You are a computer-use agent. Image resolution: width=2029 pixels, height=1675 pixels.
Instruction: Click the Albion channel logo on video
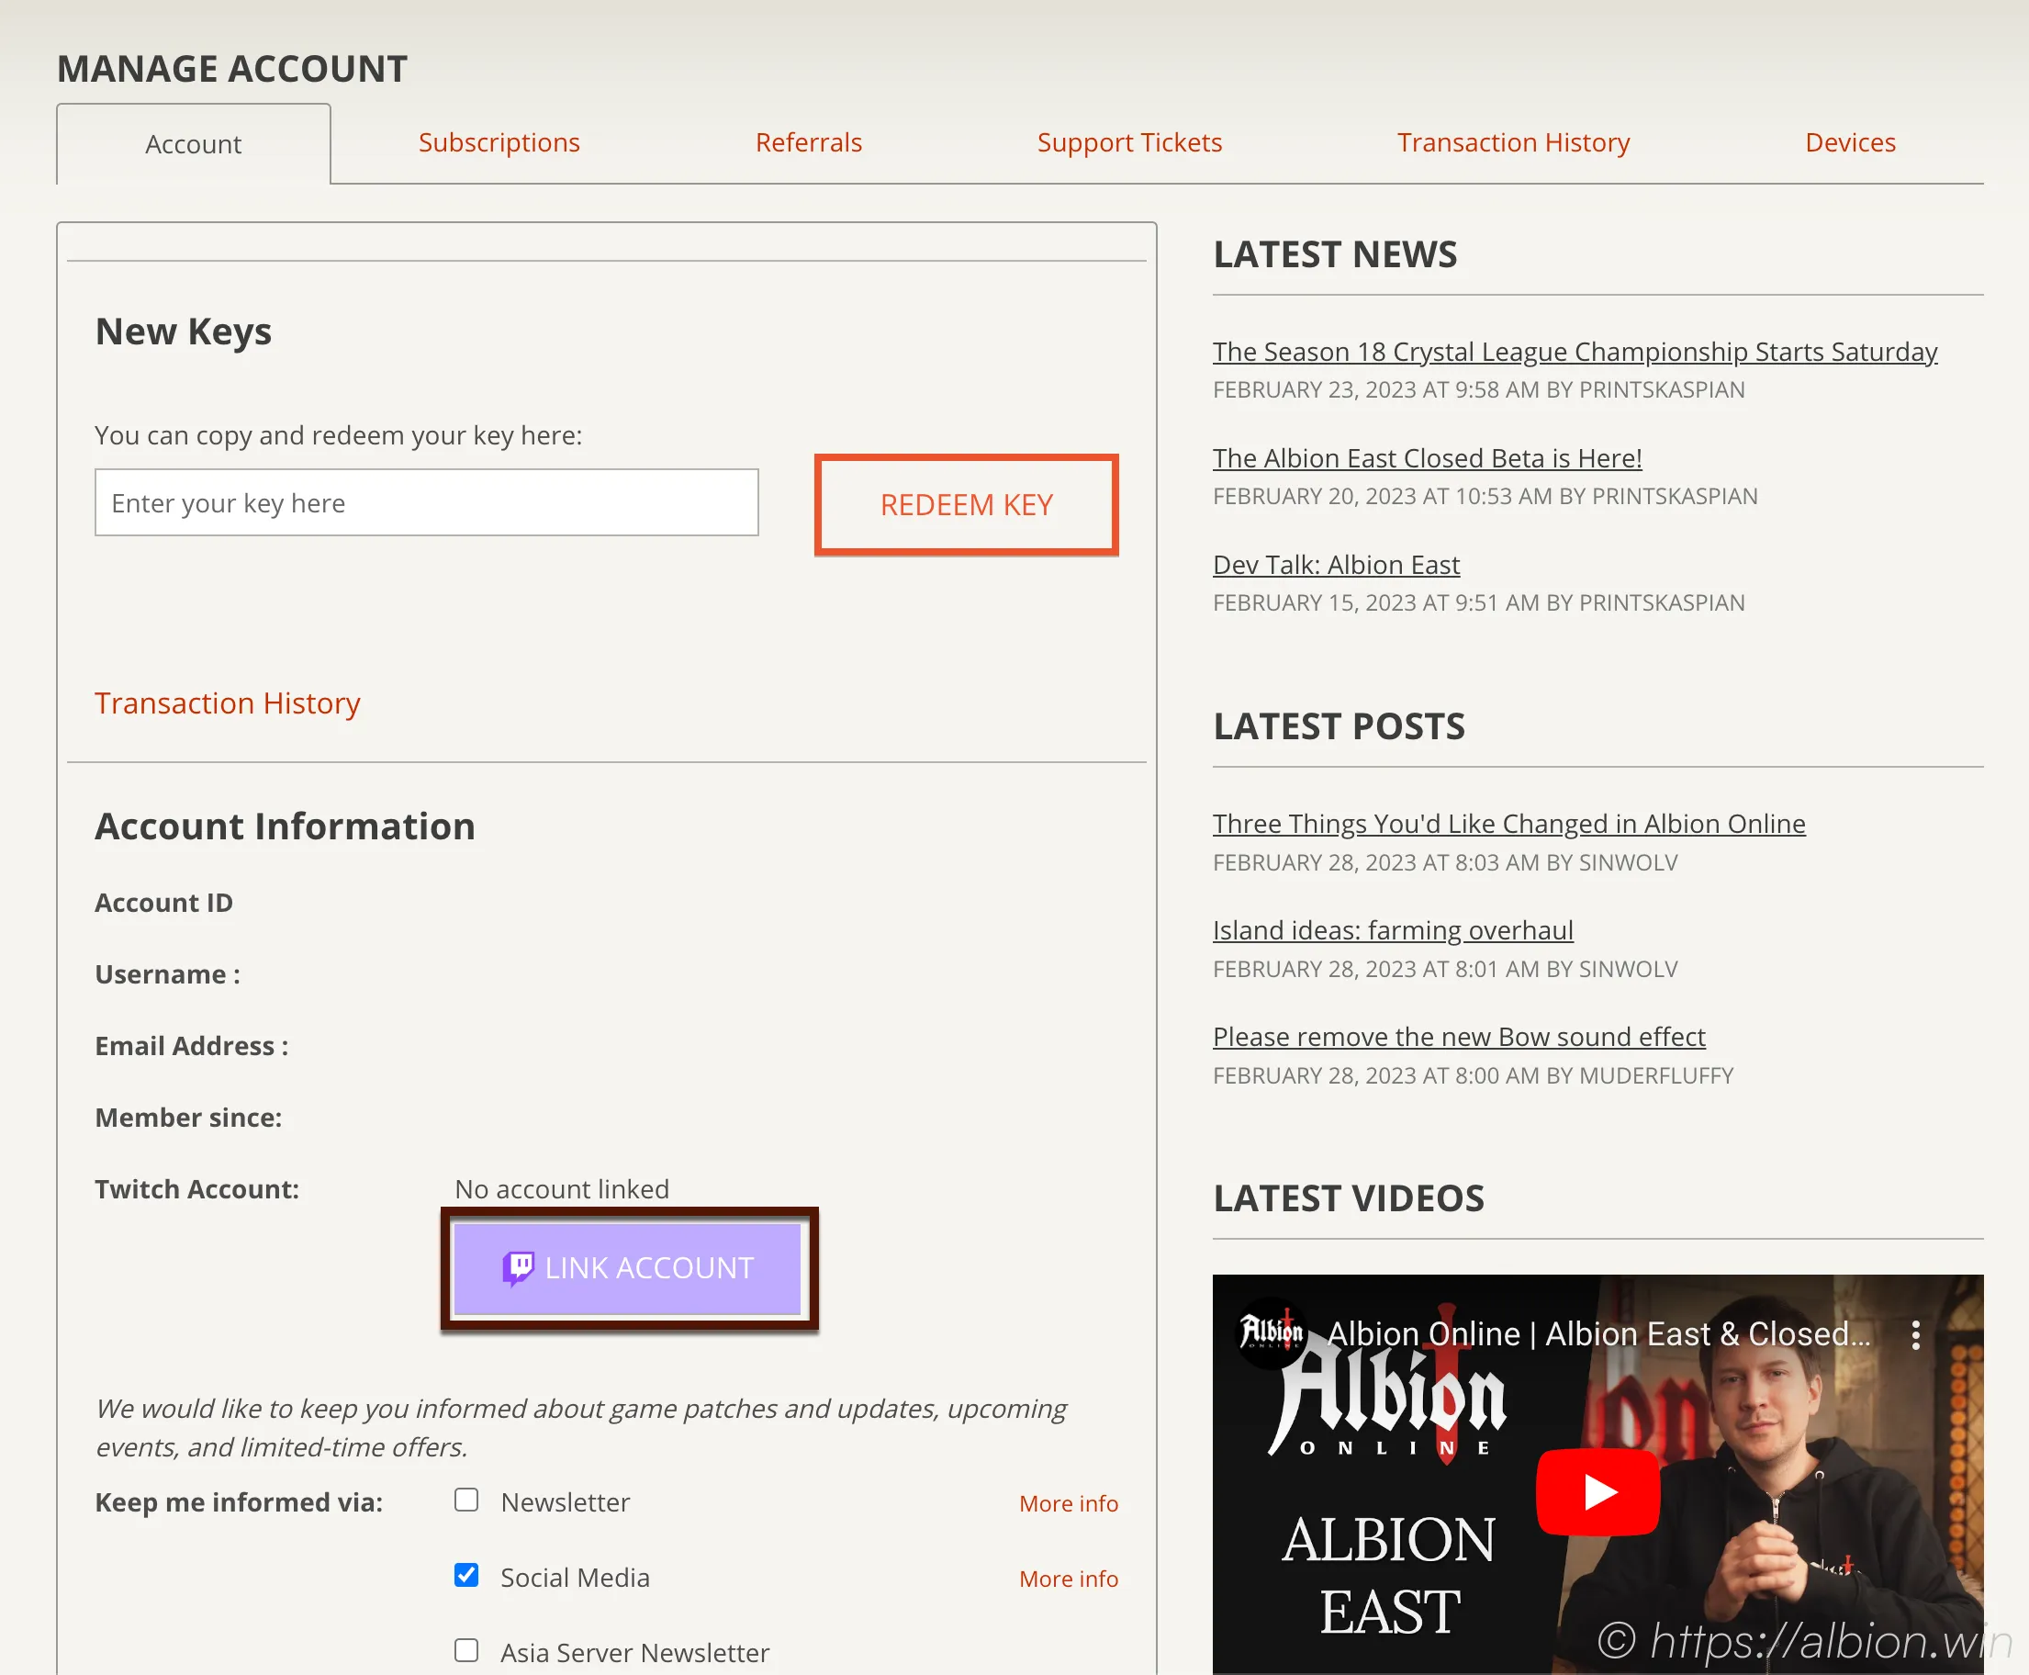pyautogui.click(x=1271, y=1333)
